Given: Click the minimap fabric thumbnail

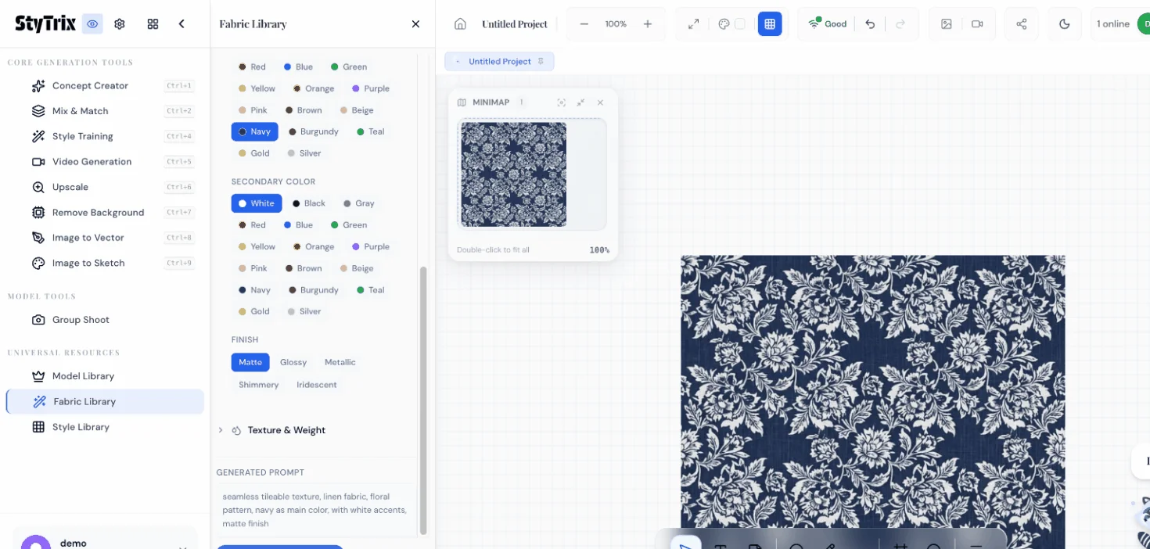Looking at the screenshot, I should [x=513, y=174].
